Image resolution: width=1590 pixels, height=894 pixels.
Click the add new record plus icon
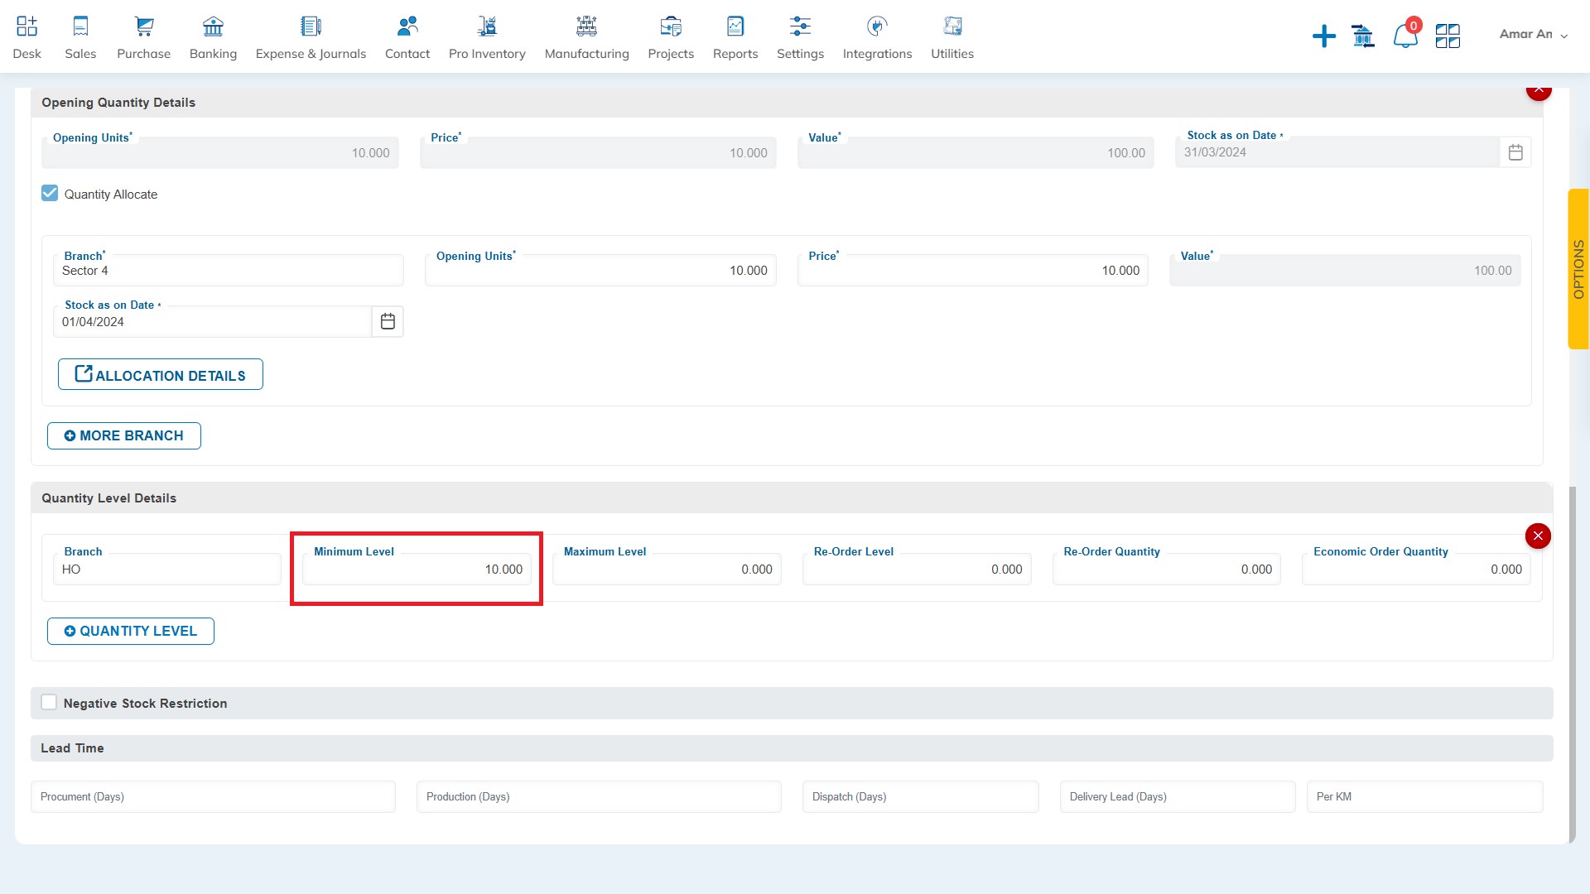1323,33
